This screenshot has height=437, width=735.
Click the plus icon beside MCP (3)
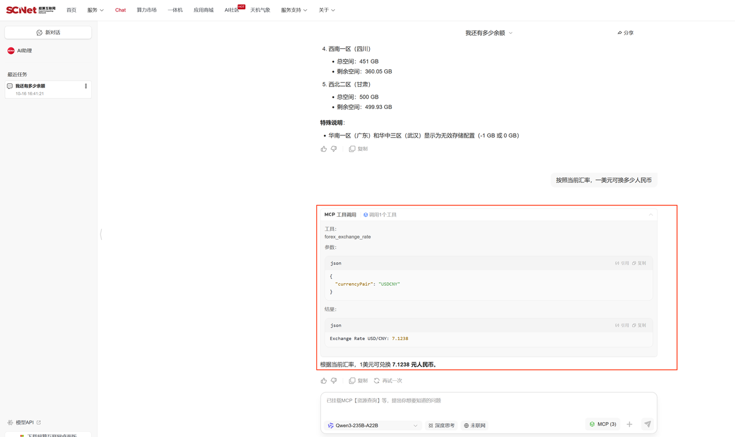pyautogui.click(x=629, y=424)
